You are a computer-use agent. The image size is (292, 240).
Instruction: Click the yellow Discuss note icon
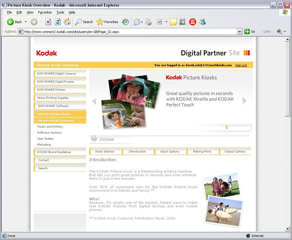(x=173, y=22)
